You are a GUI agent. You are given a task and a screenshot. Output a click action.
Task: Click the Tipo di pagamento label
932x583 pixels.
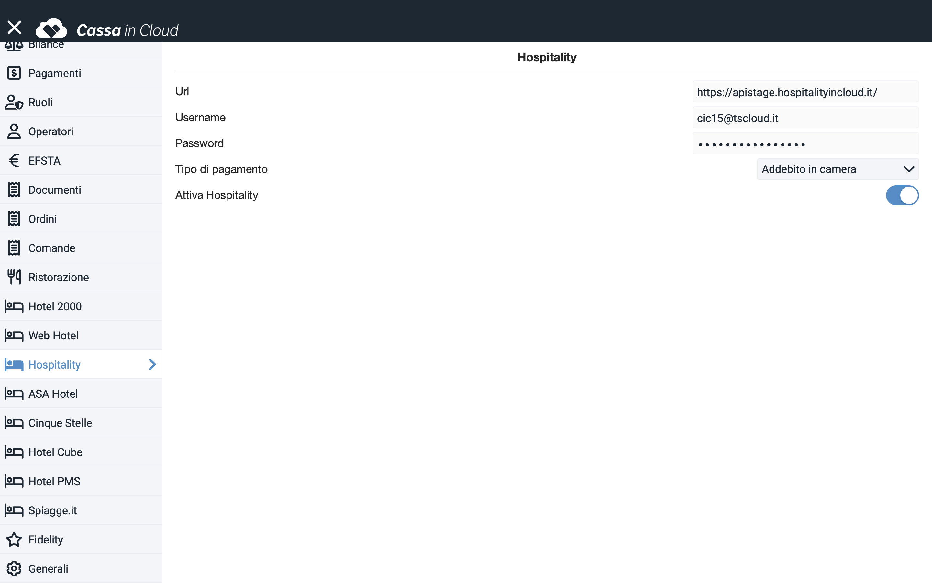(x=221, y=169)
